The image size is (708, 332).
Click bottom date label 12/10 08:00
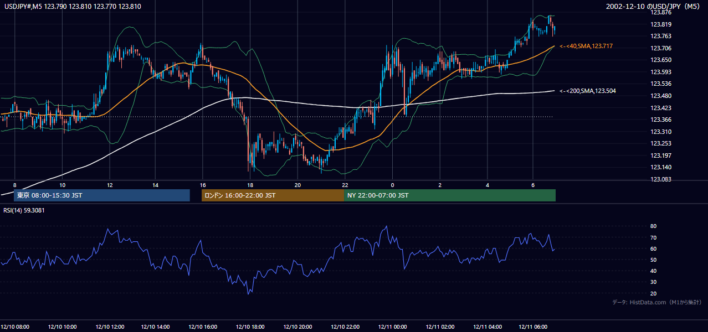pos(15,327)
